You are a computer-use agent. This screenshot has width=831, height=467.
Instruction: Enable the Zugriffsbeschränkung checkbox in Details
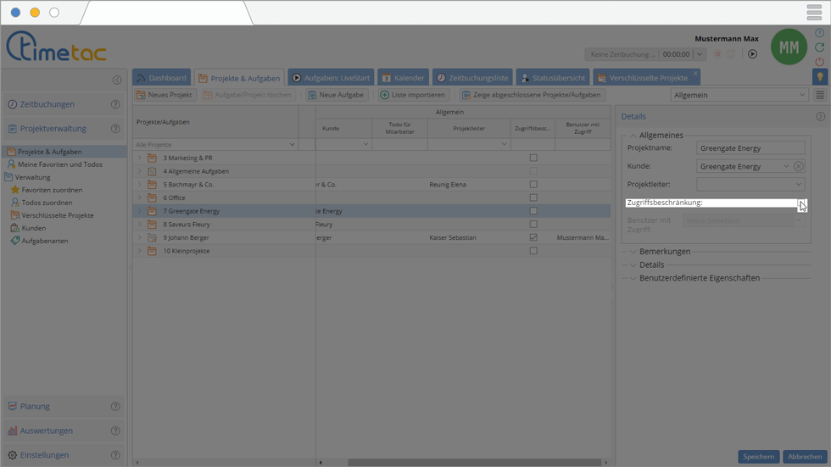[x=802, y=203]
